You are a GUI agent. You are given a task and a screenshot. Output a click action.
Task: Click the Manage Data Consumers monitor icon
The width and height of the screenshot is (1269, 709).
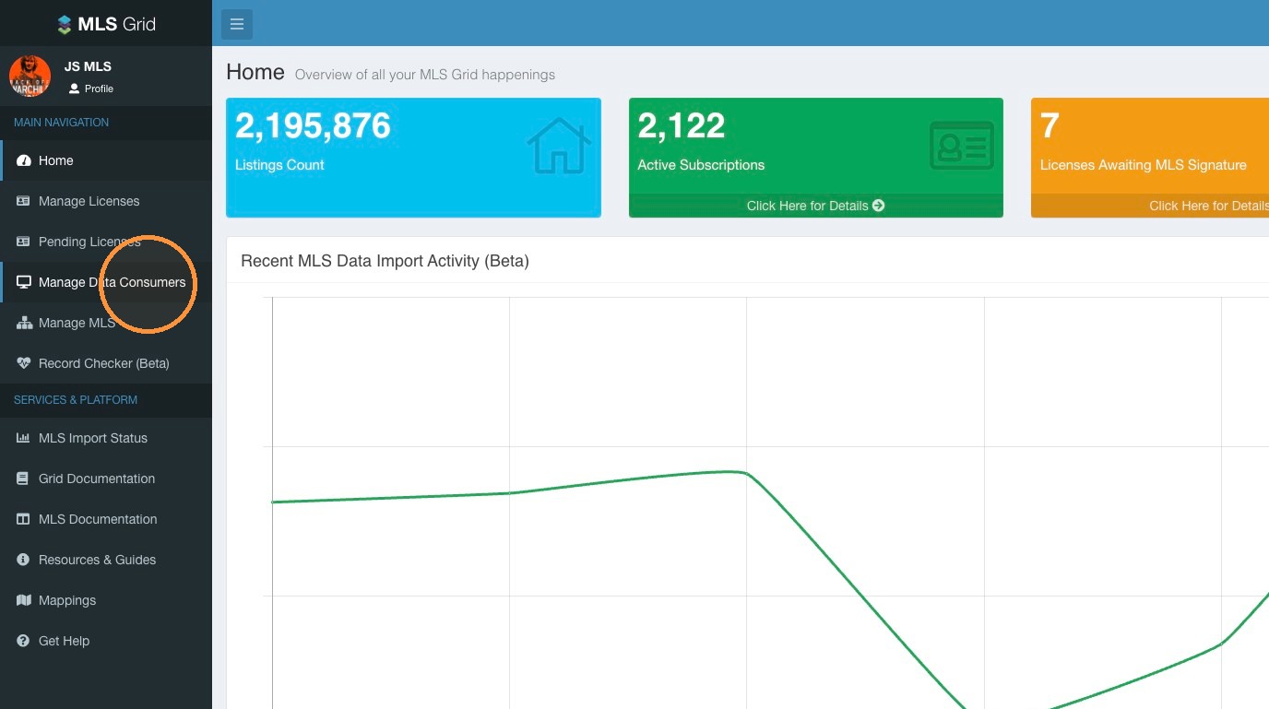tap(24, 282)
